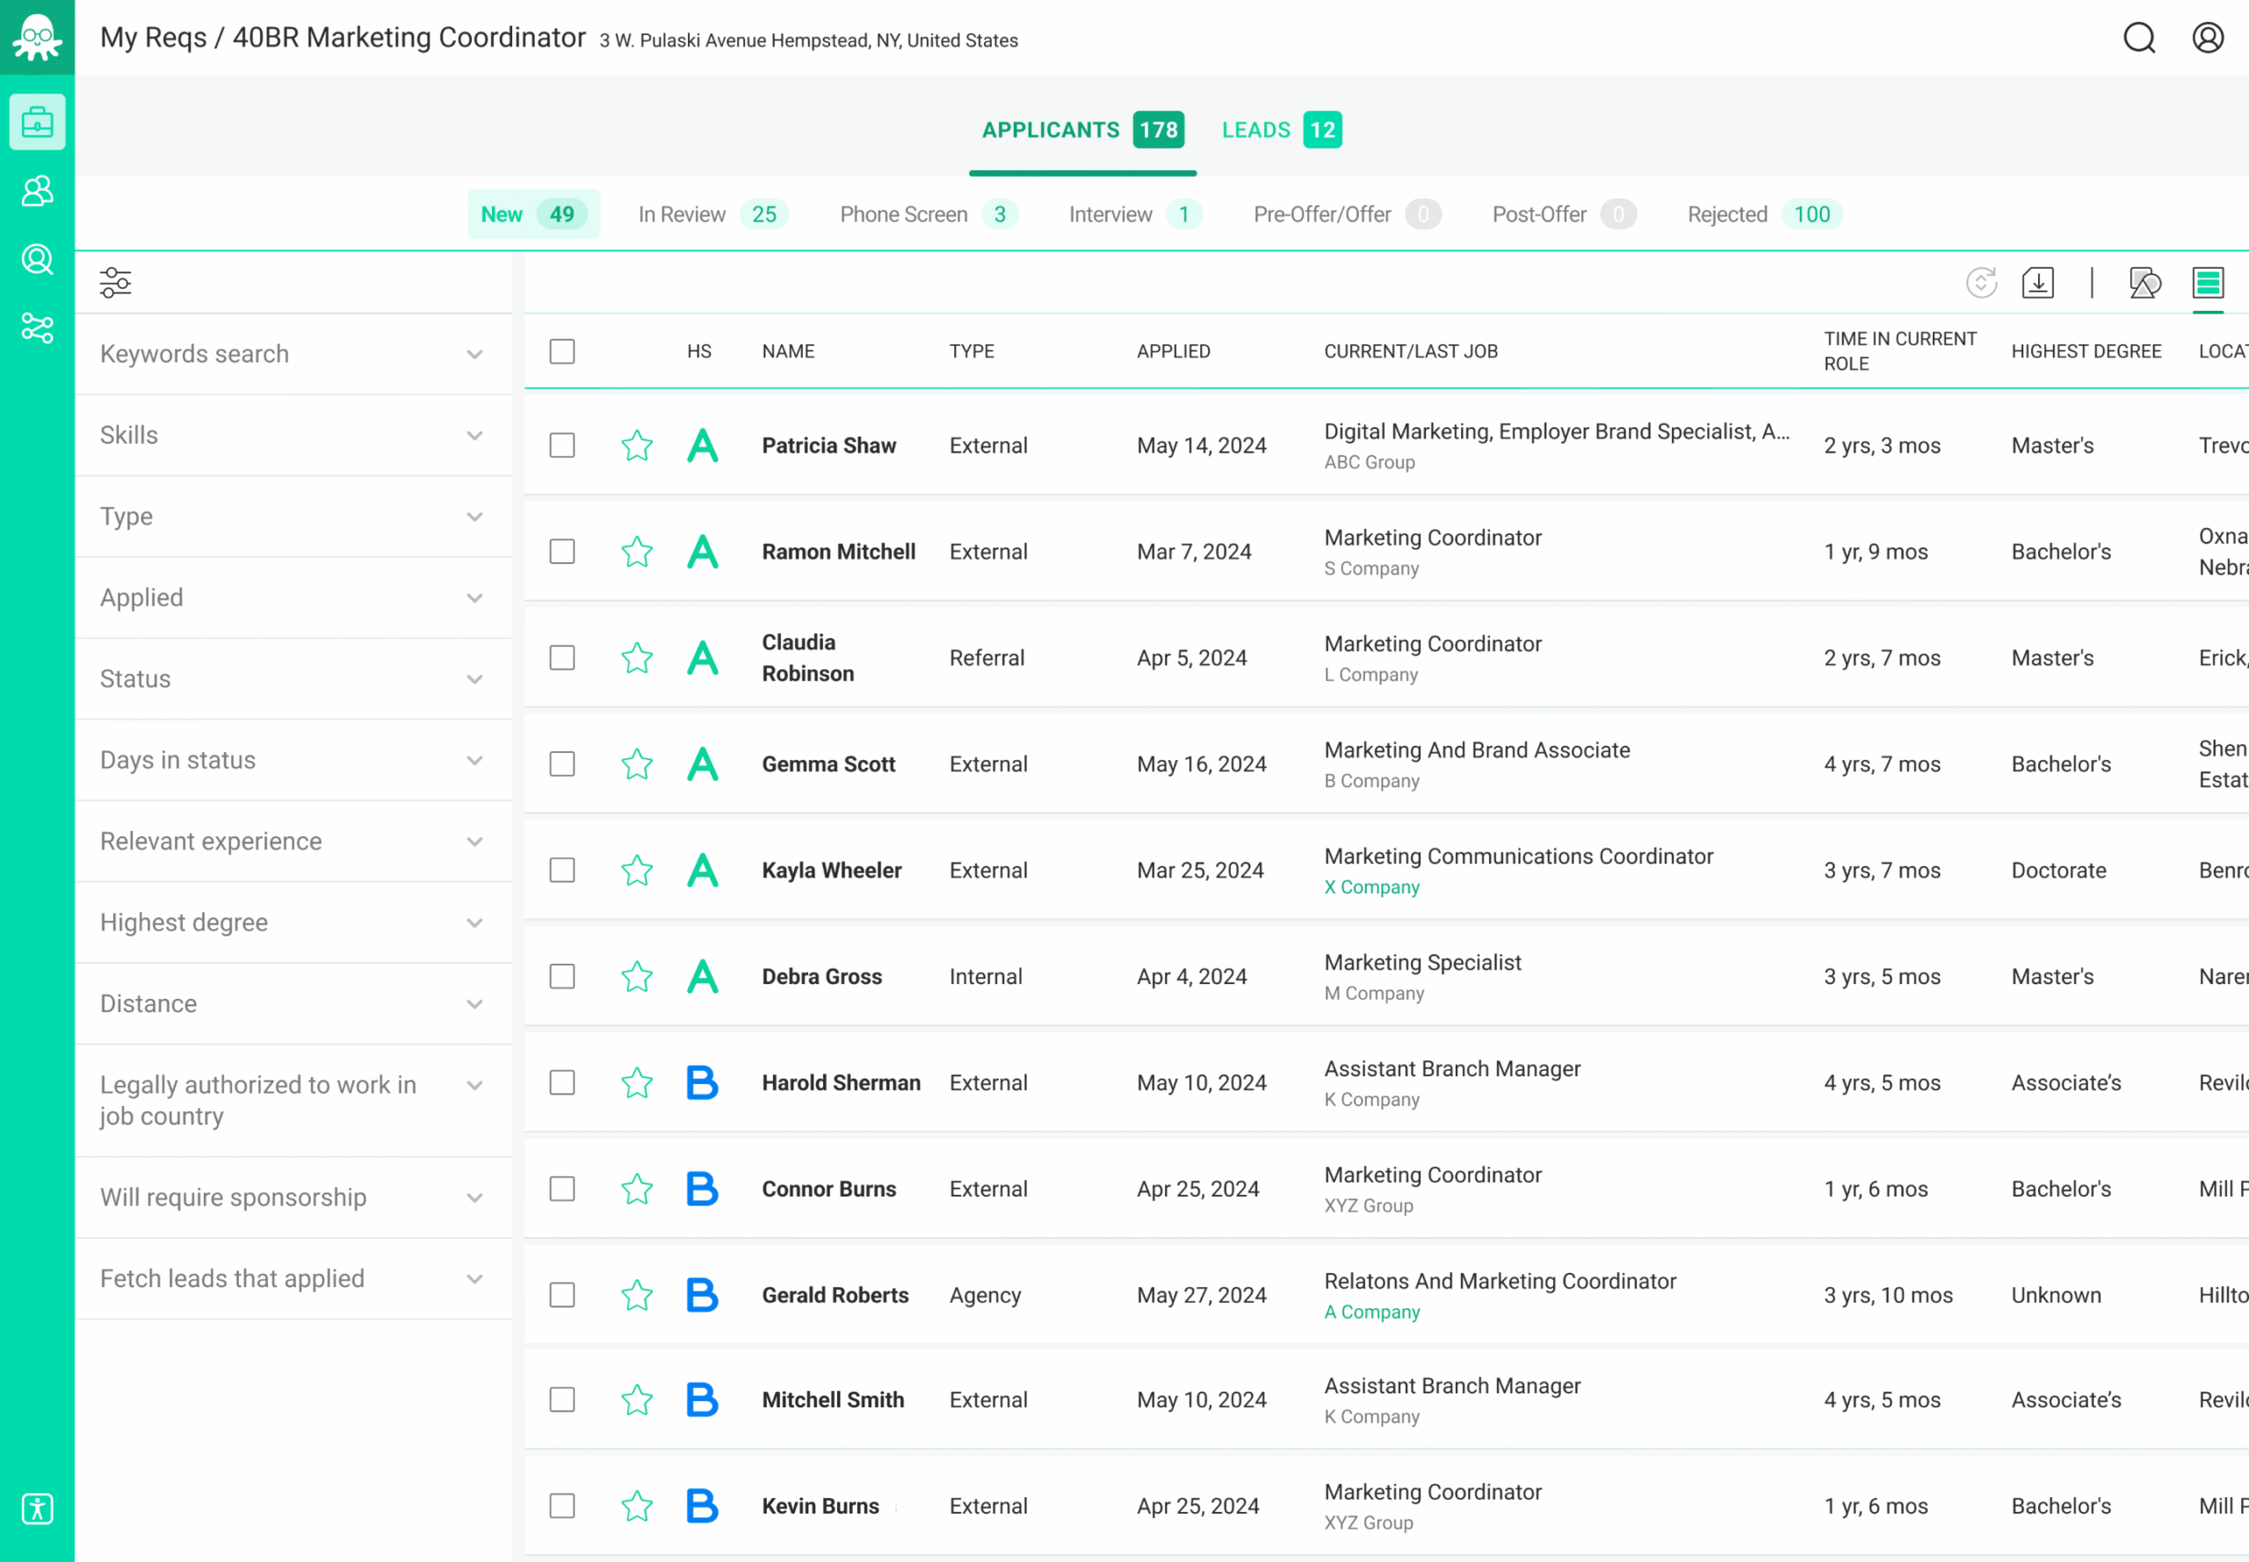Sort by Time in Current Role header

[1899, 351]
